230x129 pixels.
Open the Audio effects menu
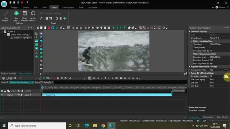point(33,16)
